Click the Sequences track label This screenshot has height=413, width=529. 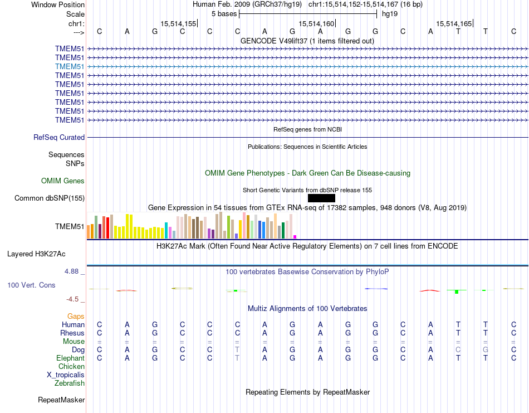66,154
